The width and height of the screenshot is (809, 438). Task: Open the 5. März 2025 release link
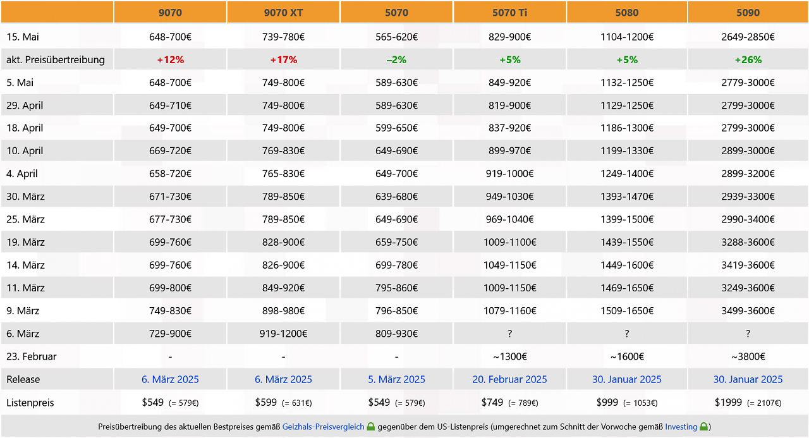pyautogui.click(x=396, y=379)
